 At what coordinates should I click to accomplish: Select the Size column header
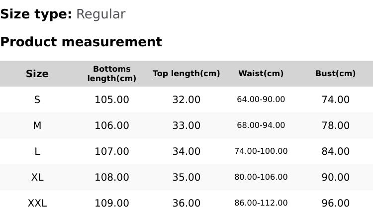(37, 74)
